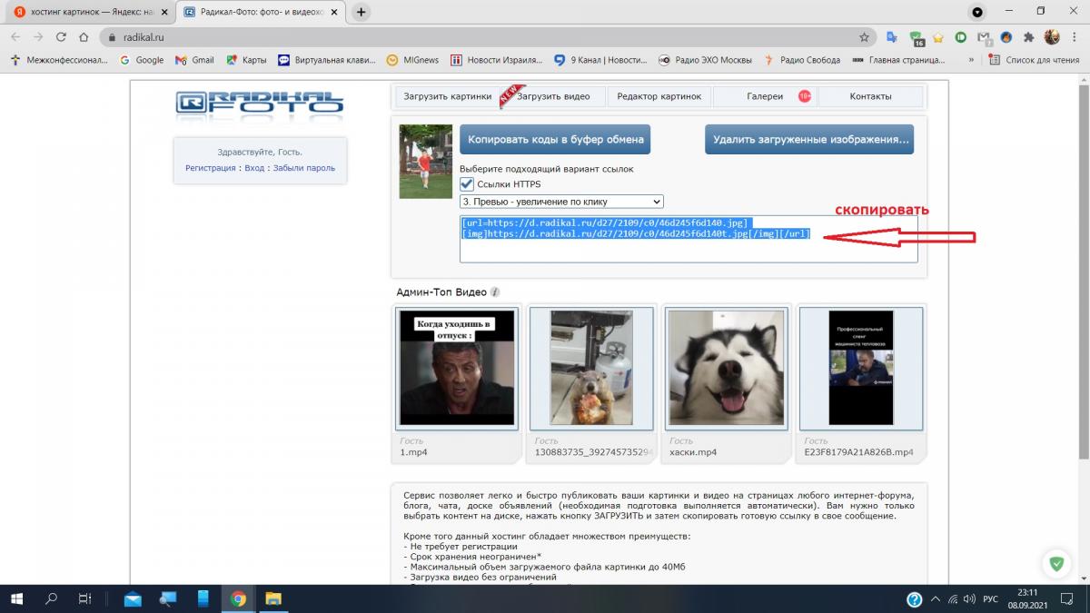Open the Chrome extensions puzzle icon
The width and height of the screenshot is (1090, 613).
(1028, 37)
